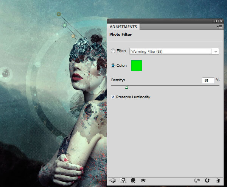Click the Preserve Luminosity label
The height and width of the screenshot is (187, 227).
(133, 97)
